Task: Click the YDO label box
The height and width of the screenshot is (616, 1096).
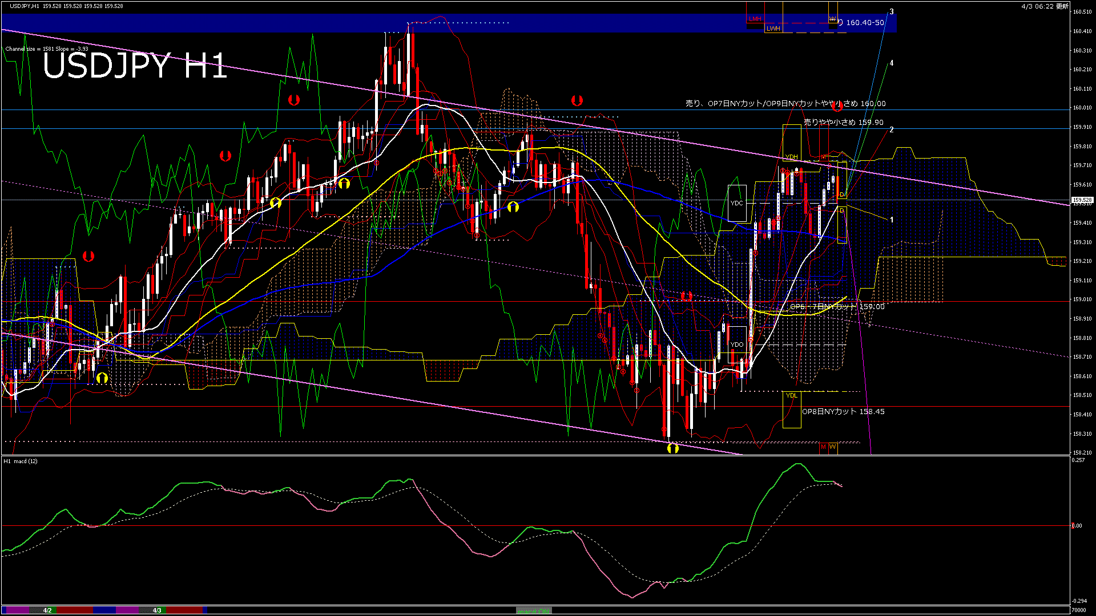Action: pos(737,345)
